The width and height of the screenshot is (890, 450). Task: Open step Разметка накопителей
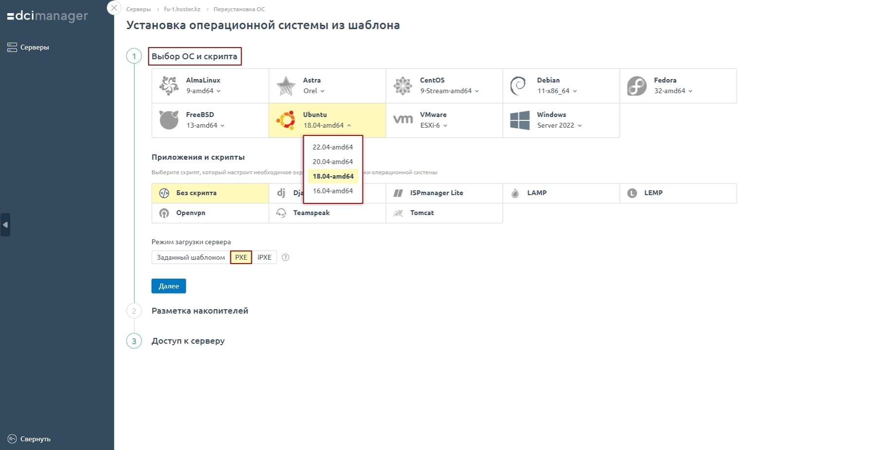coord(200,311)
